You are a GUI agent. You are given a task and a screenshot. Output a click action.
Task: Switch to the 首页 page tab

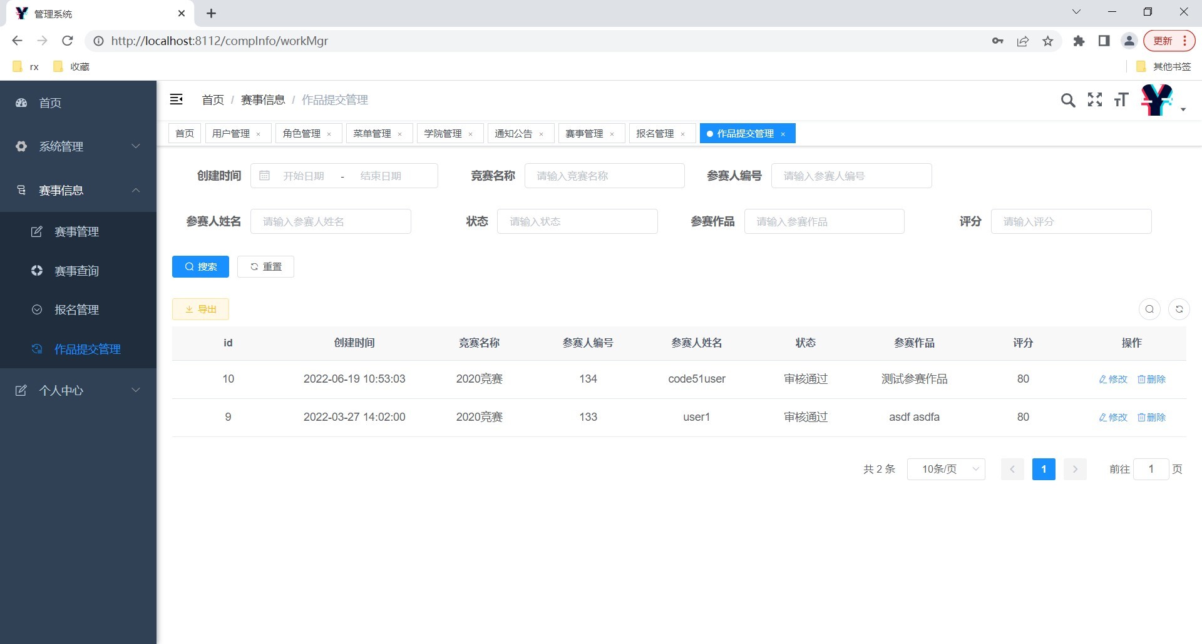(x=185, y=133)
